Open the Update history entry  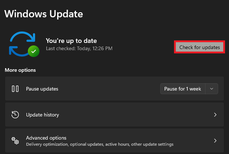(42, 115)
